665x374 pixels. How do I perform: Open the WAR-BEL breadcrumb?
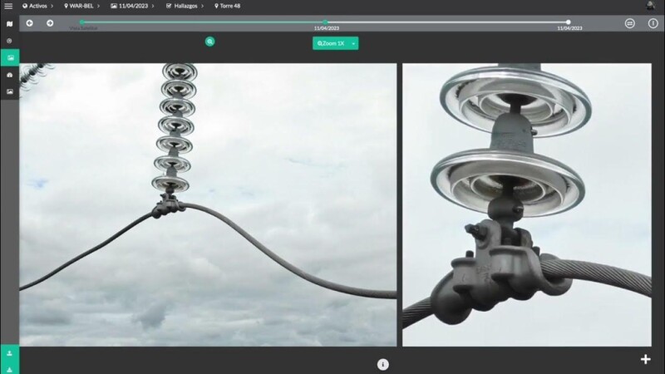(81, 6)
